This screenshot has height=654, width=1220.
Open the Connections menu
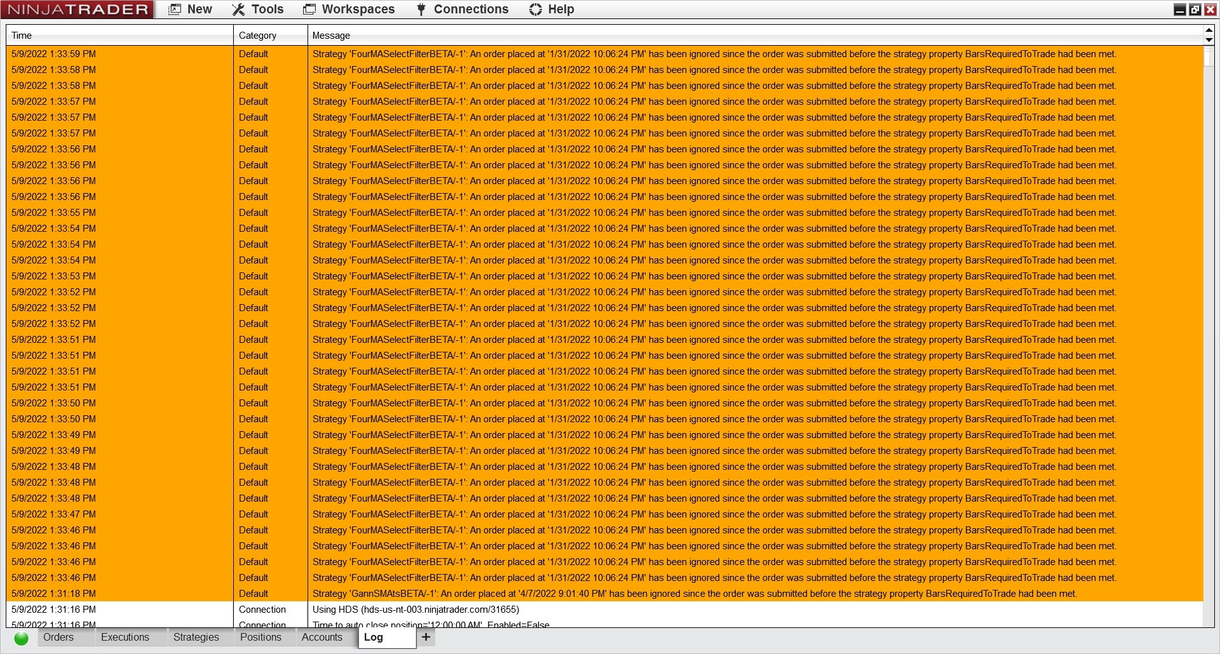click(463, 10)
